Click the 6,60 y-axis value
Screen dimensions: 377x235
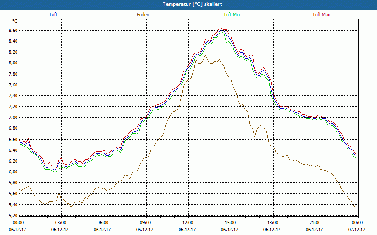(x=13, y=139)
